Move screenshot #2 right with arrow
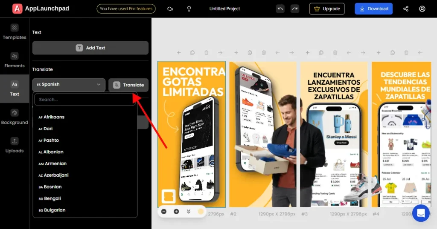The height and width of the screenshot is (229, 437). tap(291, 52)
